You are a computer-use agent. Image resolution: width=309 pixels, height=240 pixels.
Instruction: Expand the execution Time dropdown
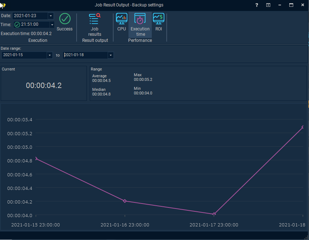click(52, 25)
